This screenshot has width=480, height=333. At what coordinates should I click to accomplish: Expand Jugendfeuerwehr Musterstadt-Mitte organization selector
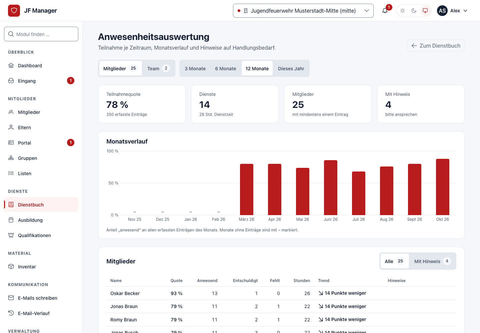point(303,11)
